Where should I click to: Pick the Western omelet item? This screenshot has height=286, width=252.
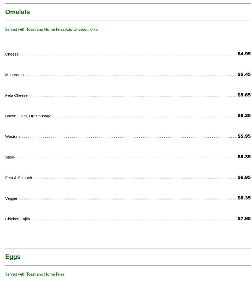point(13,137)
